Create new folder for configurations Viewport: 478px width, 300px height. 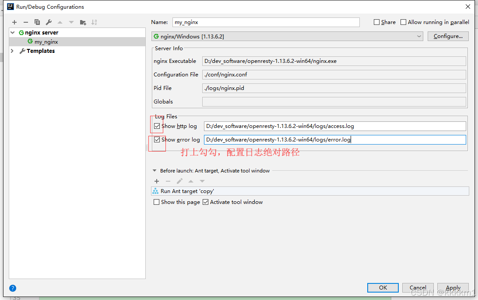coord(83,22)
